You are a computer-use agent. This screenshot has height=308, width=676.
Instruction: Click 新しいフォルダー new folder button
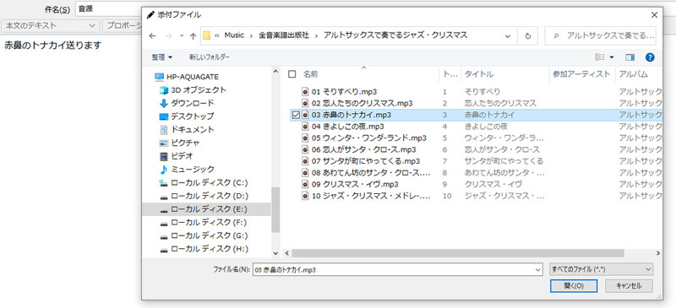tap(210, 57)
